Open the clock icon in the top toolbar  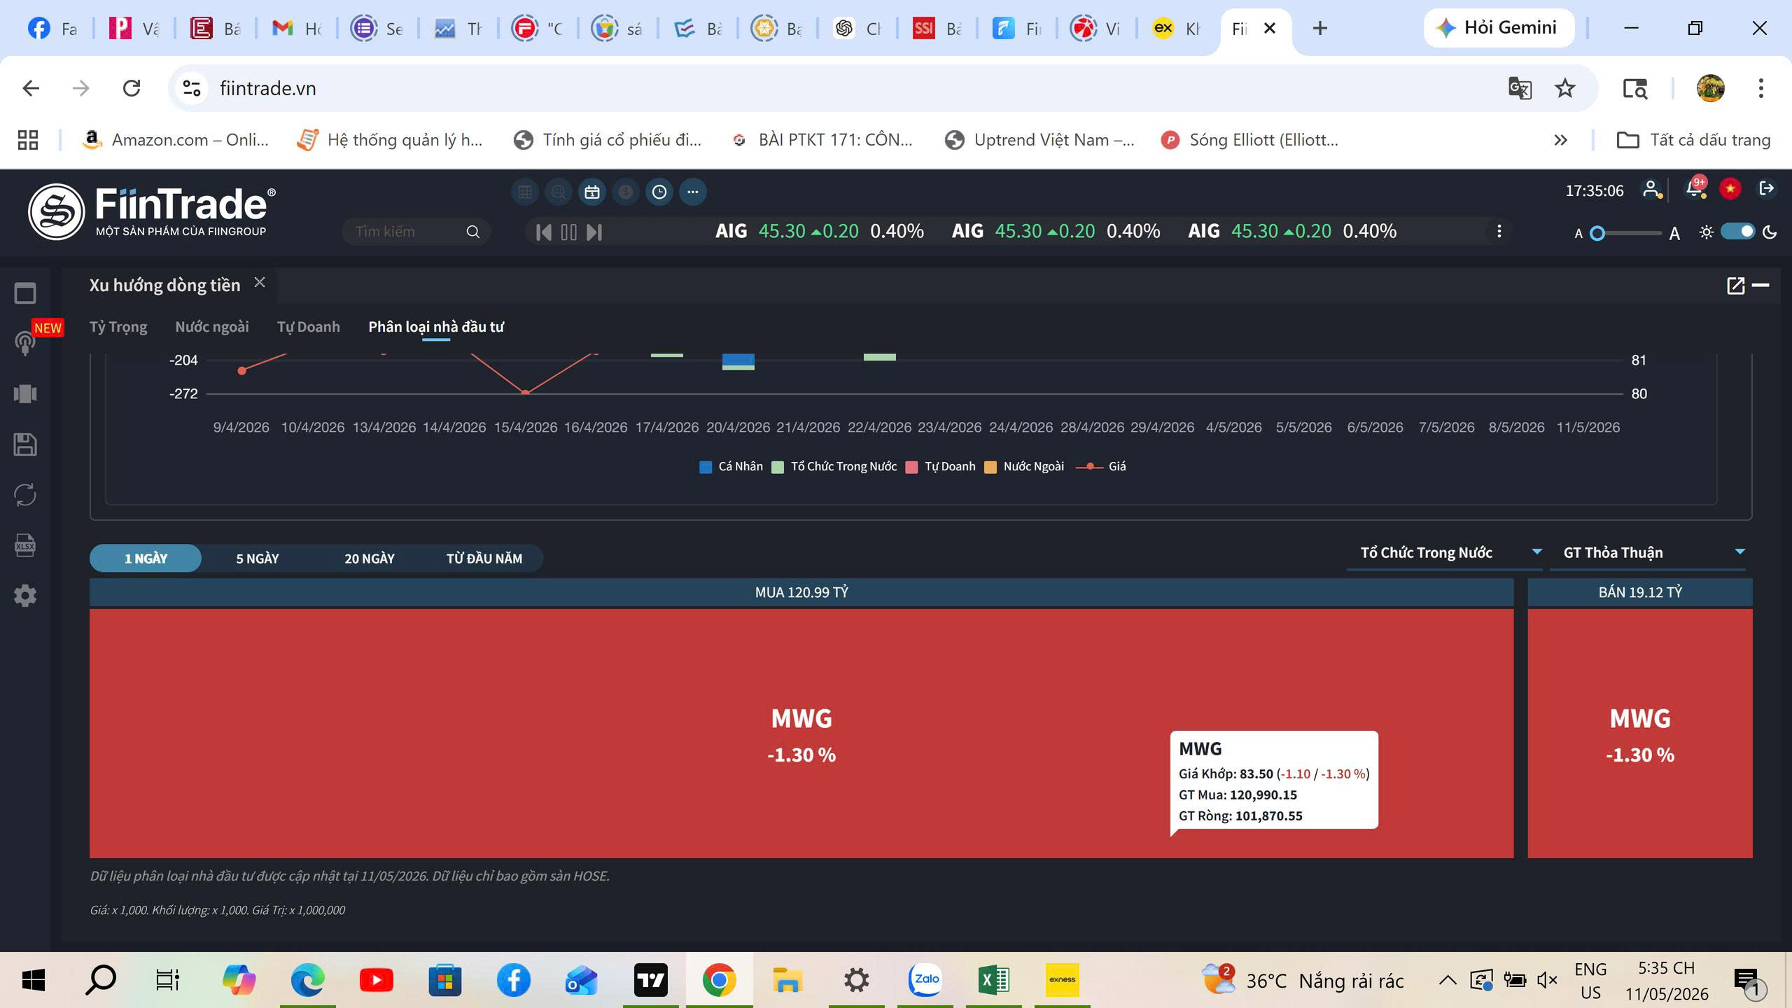click(659, 192)
